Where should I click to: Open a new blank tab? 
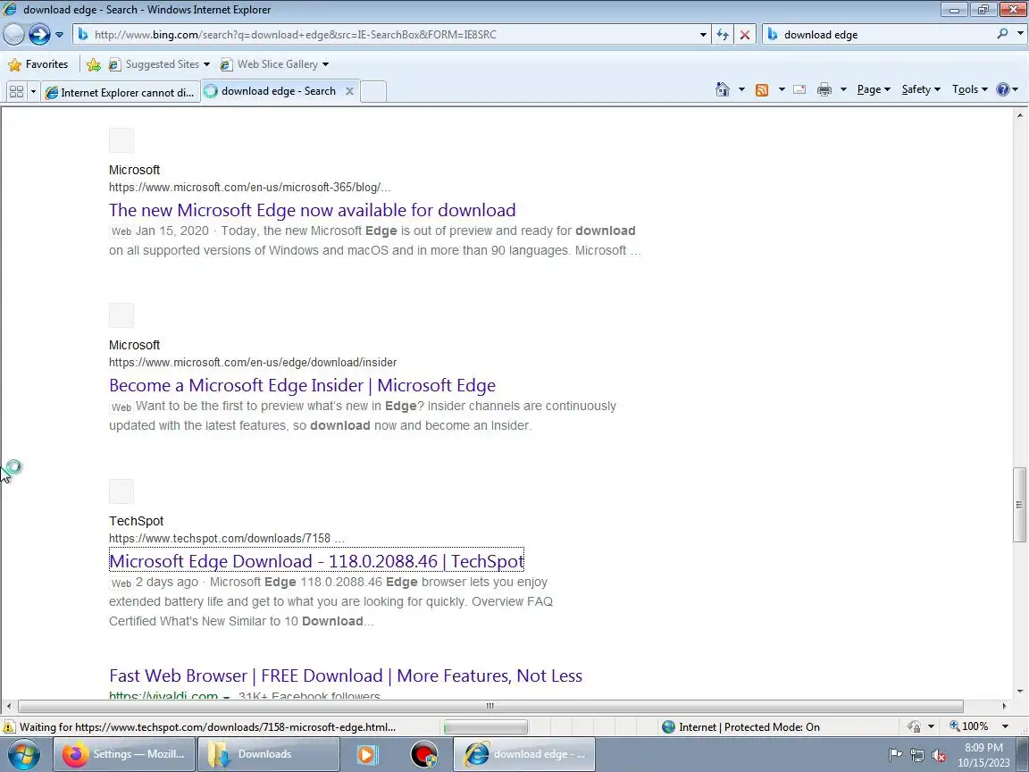click(373, 92)
